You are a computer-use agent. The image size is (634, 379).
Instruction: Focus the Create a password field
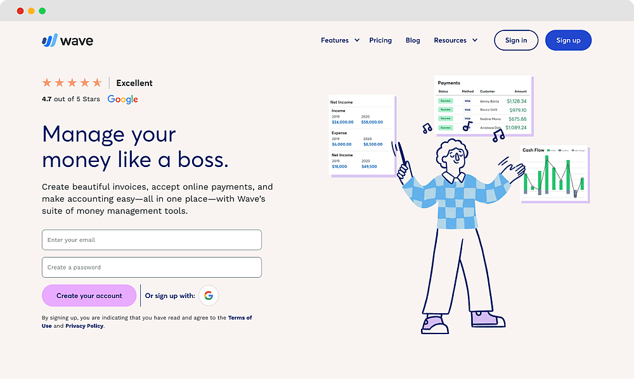click(152, 267)
